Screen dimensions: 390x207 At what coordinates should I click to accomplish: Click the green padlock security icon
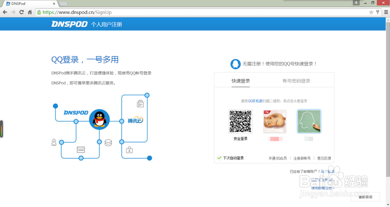click(39, 12)
